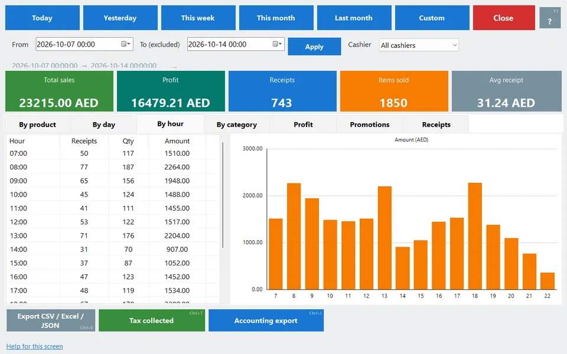
Task: Click the Items sold summary card
Action: pyautogui.click(x=394, y=91)
